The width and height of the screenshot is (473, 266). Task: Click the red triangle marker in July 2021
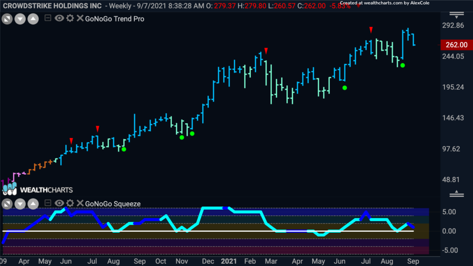tap(371, 30)
